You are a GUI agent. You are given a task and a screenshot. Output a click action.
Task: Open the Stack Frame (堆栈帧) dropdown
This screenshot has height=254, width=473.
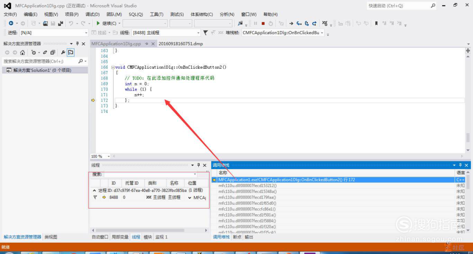pos(322,32)
